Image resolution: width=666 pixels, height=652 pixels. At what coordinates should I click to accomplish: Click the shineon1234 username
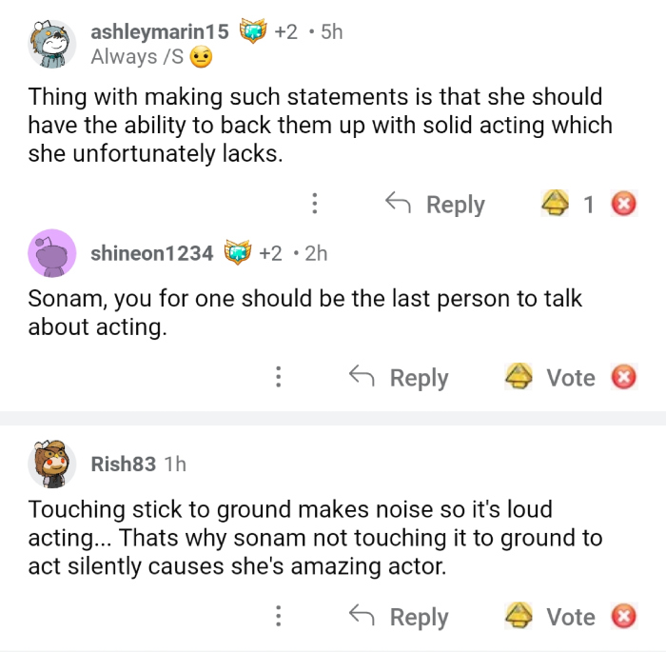(151, 253)
